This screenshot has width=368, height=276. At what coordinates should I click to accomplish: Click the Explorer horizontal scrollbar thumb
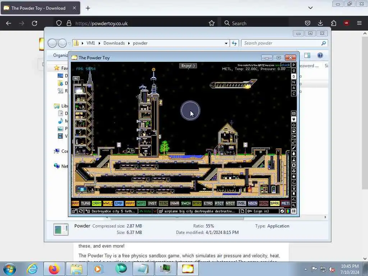pyautogui.click(x=177, y=217)
